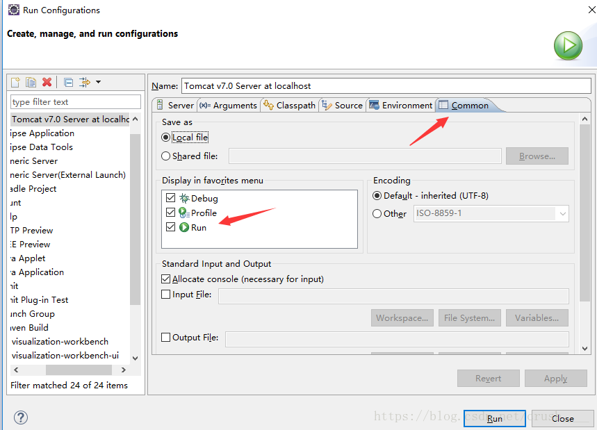The image size is (597, 430).
Task: Select Tomcat v7.0 Server at localhost in the tree
Action: pos(69,119)
